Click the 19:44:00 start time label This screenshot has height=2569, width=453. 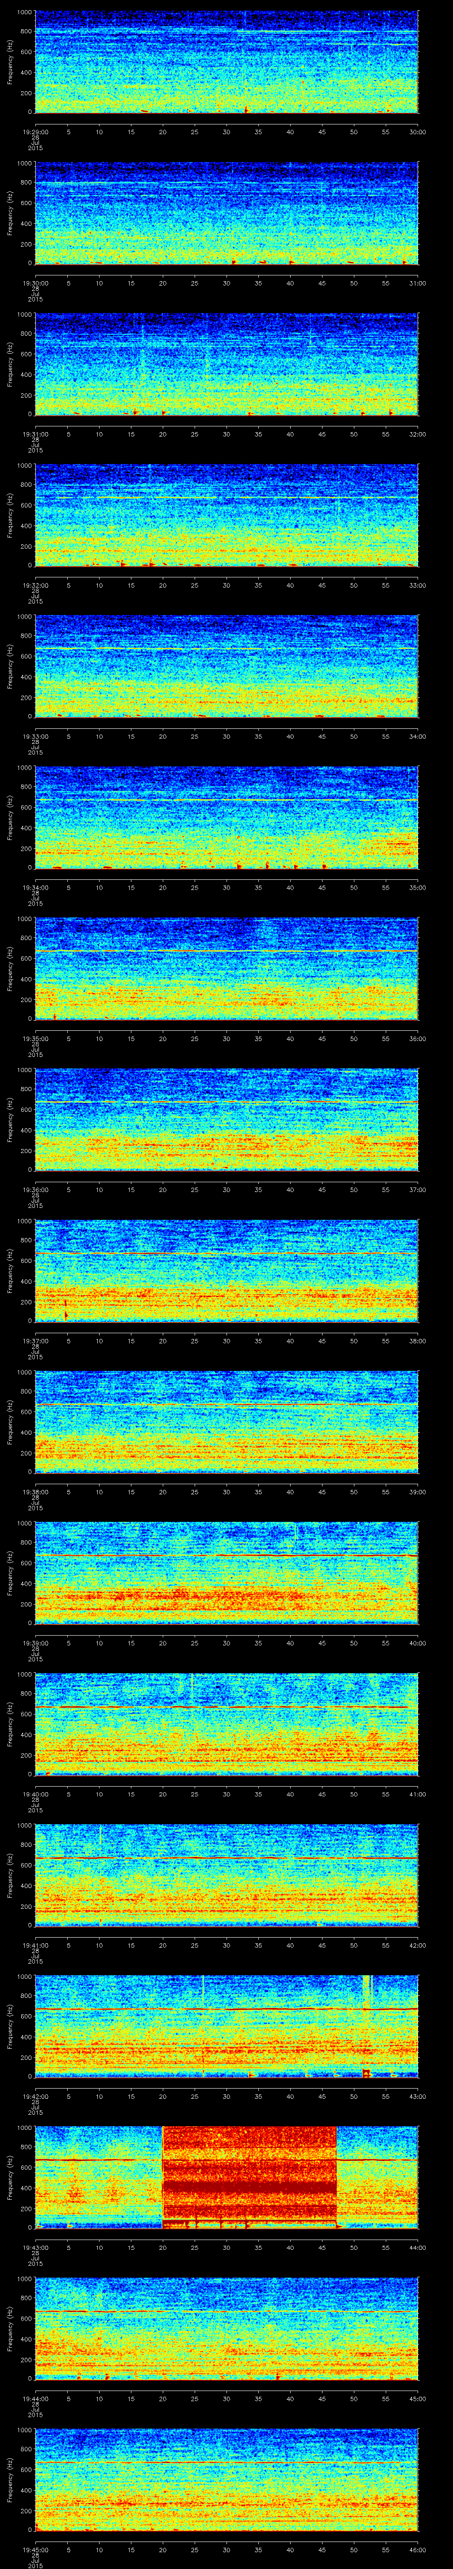pyautogui.click(x=35, y=2399)
